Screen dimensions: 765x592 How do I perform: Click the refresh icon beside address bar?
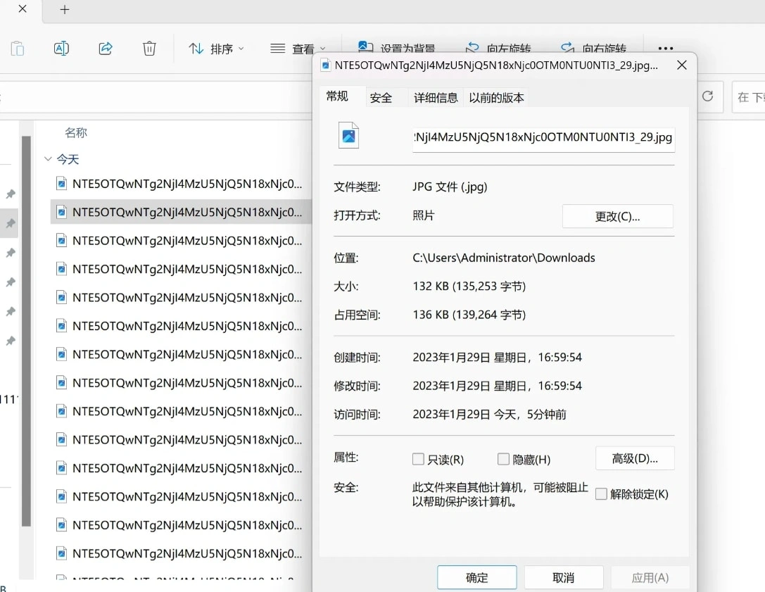pyautogui.click(x=708, y=96)
